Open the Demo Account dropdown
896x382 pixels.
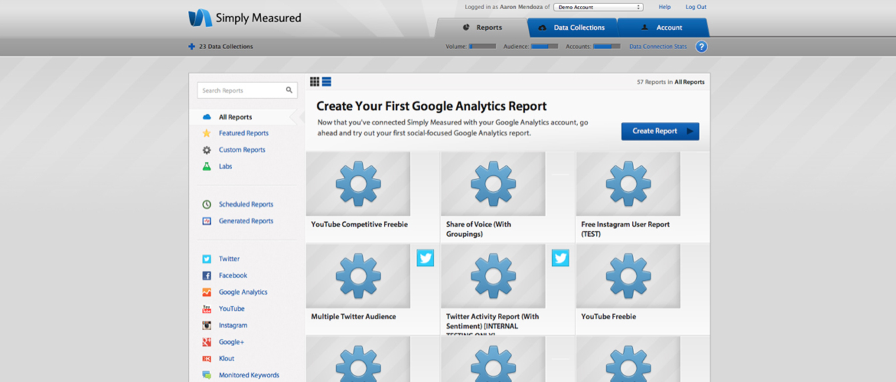pyautogui.click(x=598, y=7)
